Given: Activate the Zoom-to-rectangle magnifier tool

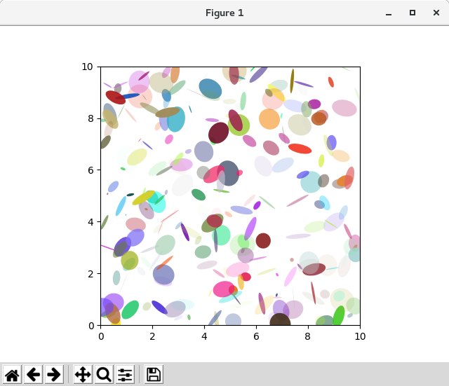Looking at the screenshot, I should tap(104, 375).
